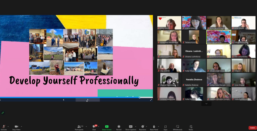Open the Reactions menu
257x131 pixels.
(143, 126)
